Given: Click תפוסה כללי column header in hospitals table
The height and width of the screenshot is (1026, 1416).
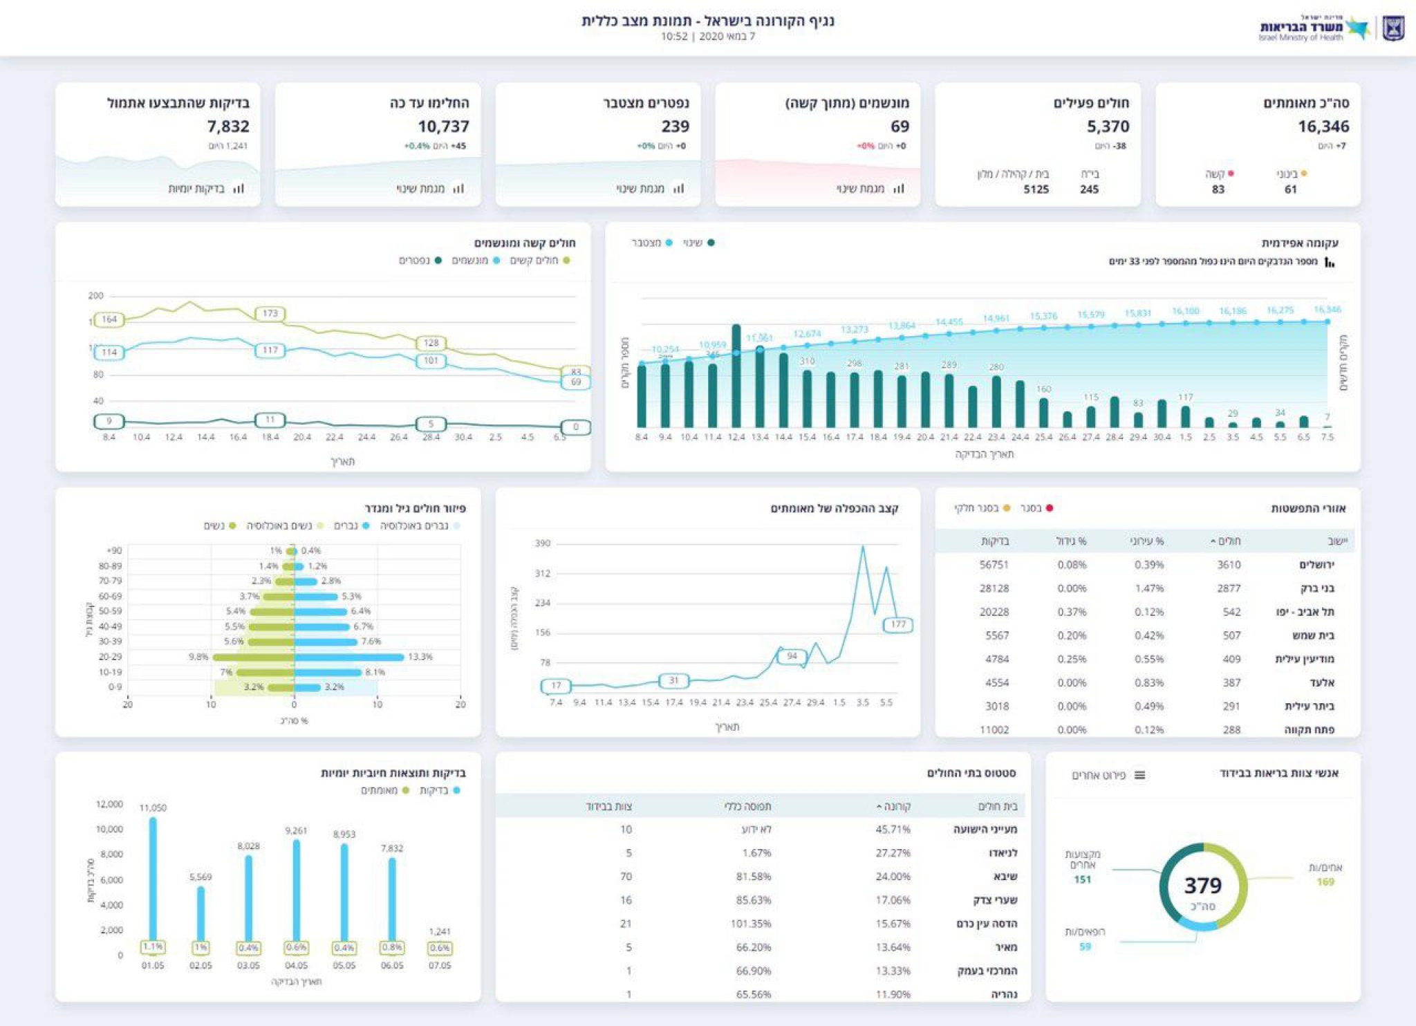Looking at the screenshot, I should coord(747,807).
